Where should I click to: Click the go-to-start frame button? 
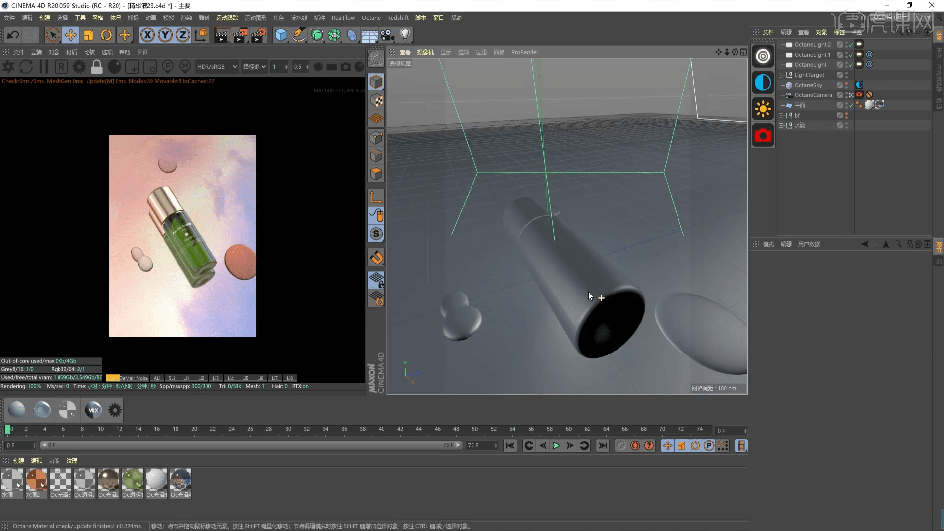pos(510,445)
